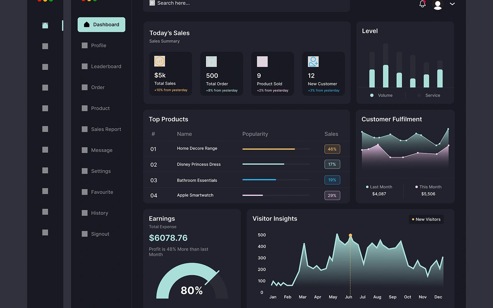Click the home icon in collapsed sidebar
Screen dimensions: 493x308
(x=45, y=25)
